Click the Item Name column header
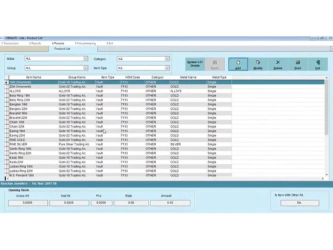This screenshot has height=250, width=333. (x=34, y=77)
